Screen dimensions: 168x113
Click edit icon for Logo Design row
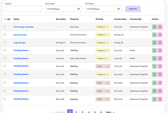pyautogui.click(x=154, y=43)
